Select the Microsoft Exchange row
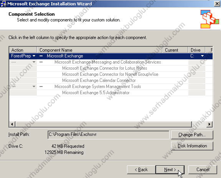 [111, 56]
